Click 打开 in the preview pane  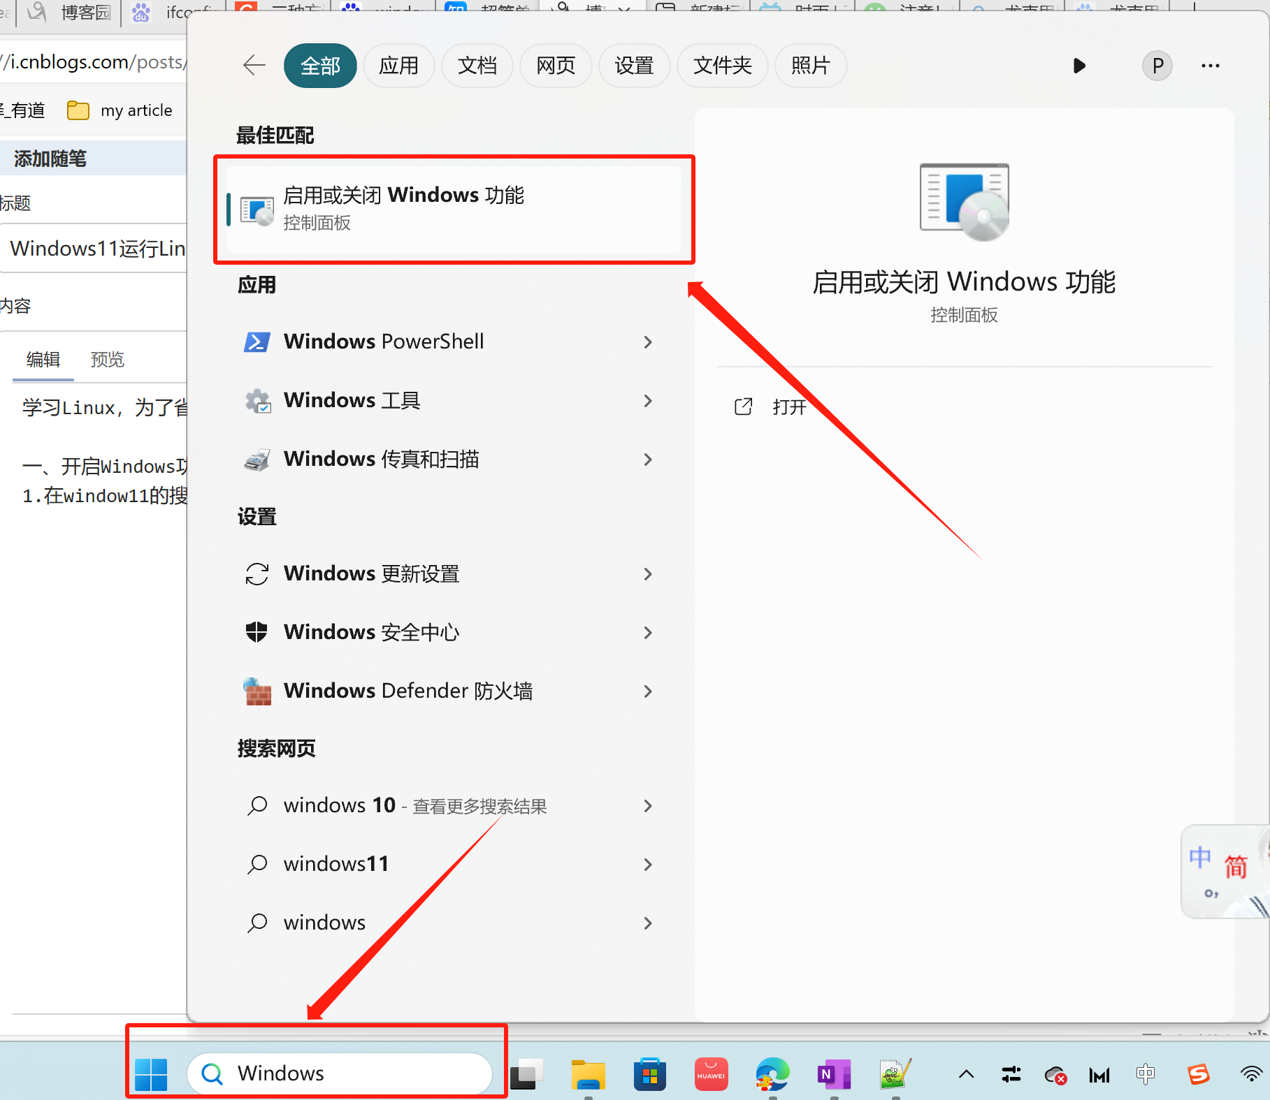(770, 406)
